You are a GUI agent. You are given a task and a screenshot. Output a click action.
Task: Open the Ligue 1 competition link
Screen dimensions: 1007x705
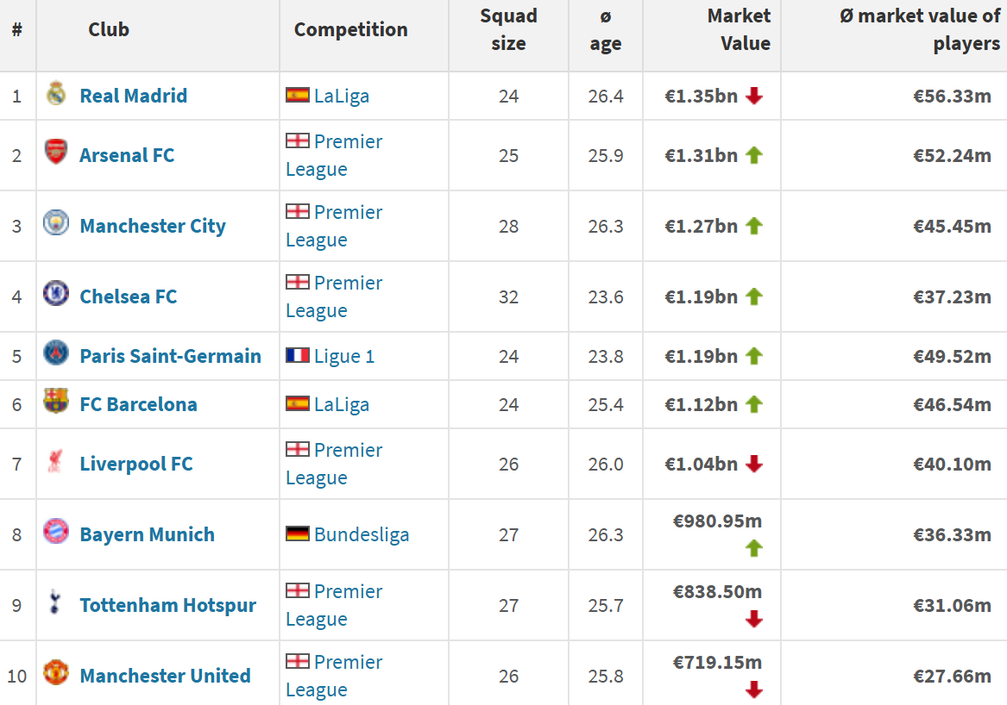[x=344, y=356]
